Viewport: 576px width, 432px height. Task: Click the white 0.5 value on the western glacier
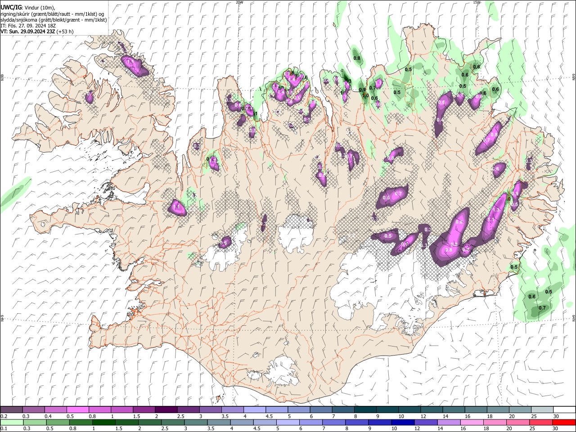[224, 244]
